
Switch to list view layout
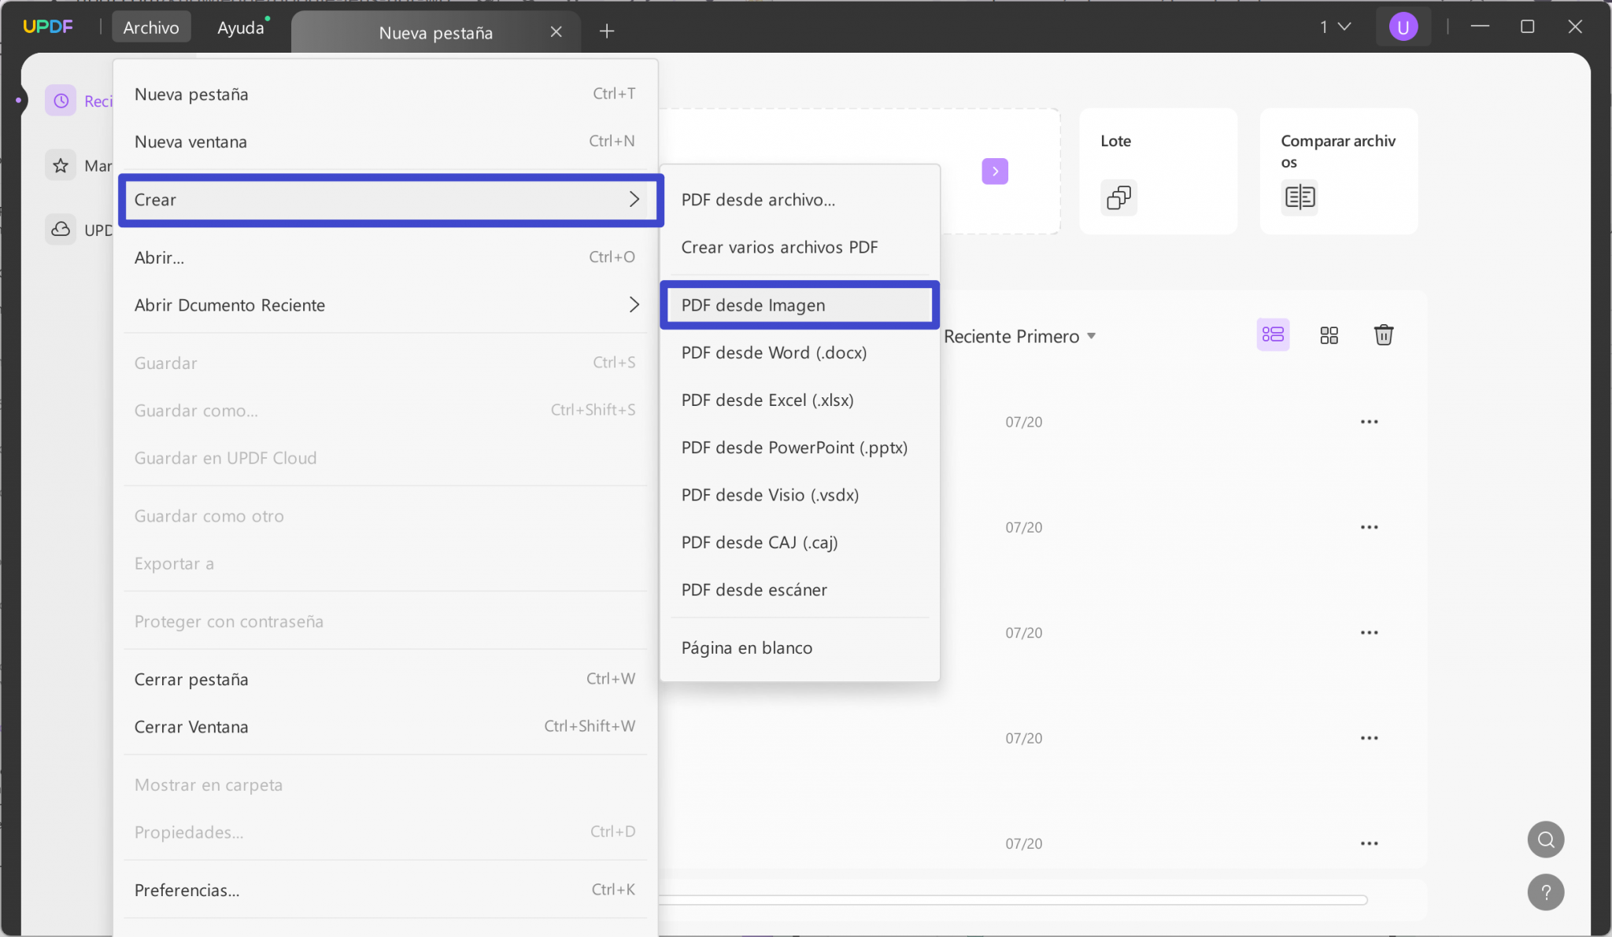click(1273, 335)
